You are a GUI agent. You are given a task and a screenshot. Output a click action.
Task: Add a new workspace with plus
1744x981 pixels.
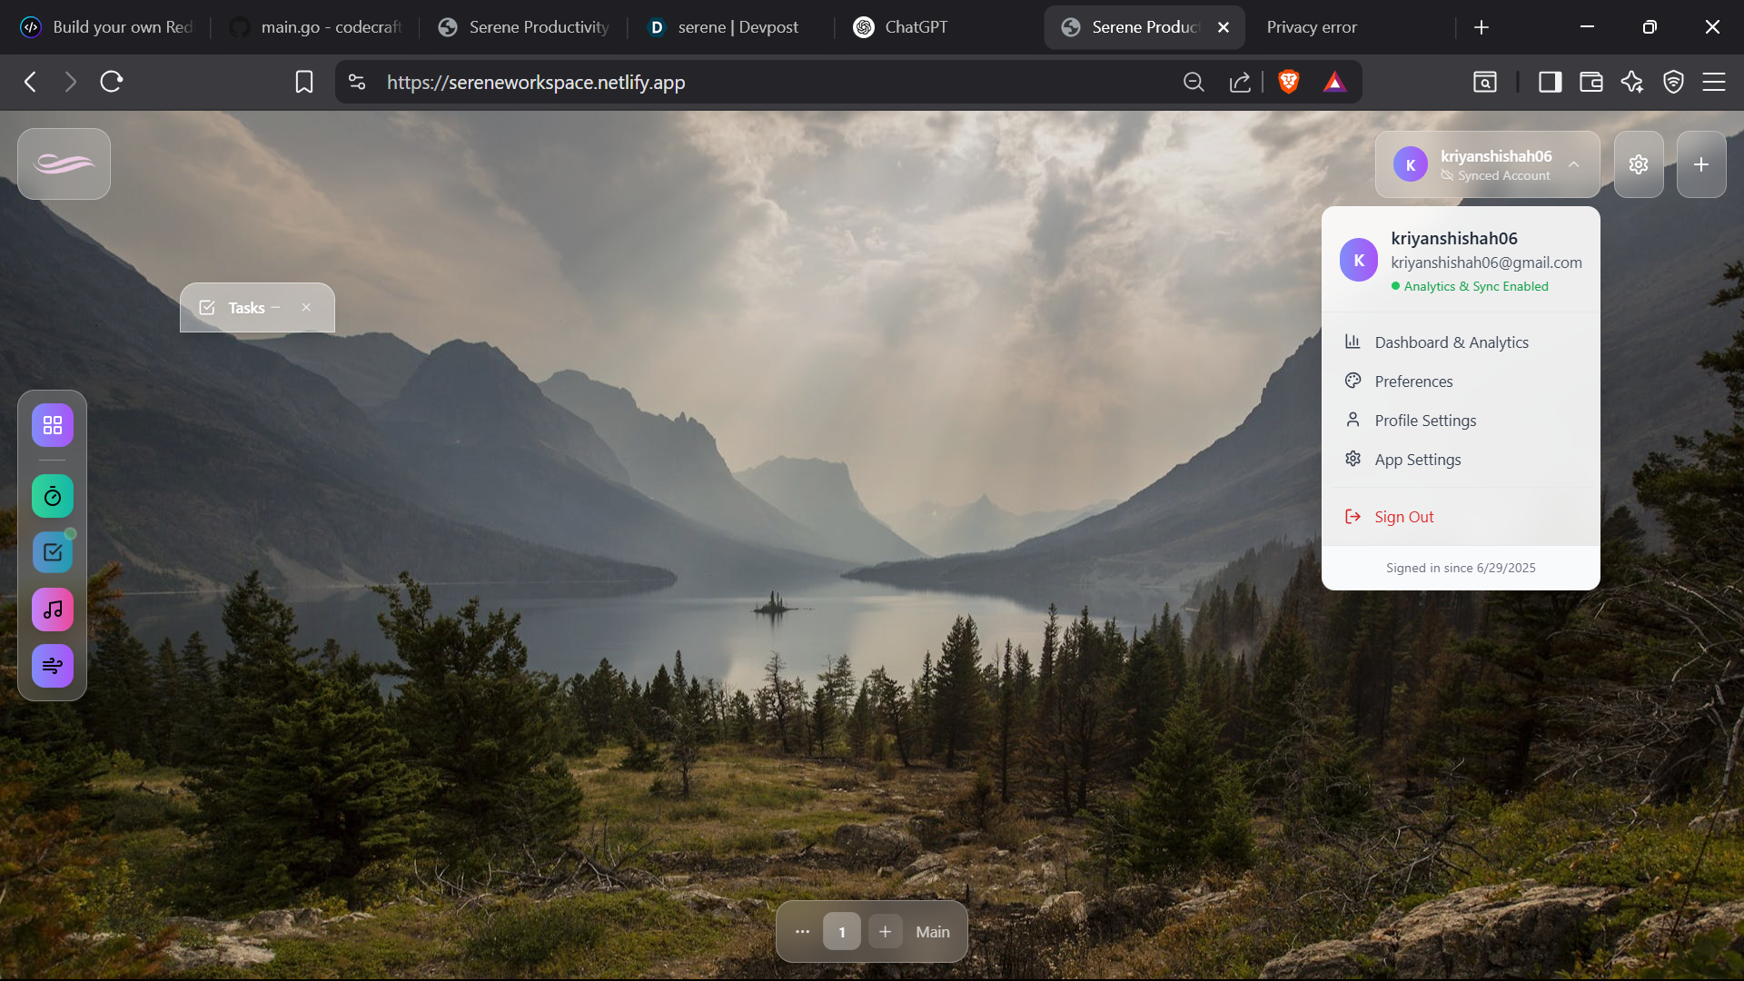[885, 932]
